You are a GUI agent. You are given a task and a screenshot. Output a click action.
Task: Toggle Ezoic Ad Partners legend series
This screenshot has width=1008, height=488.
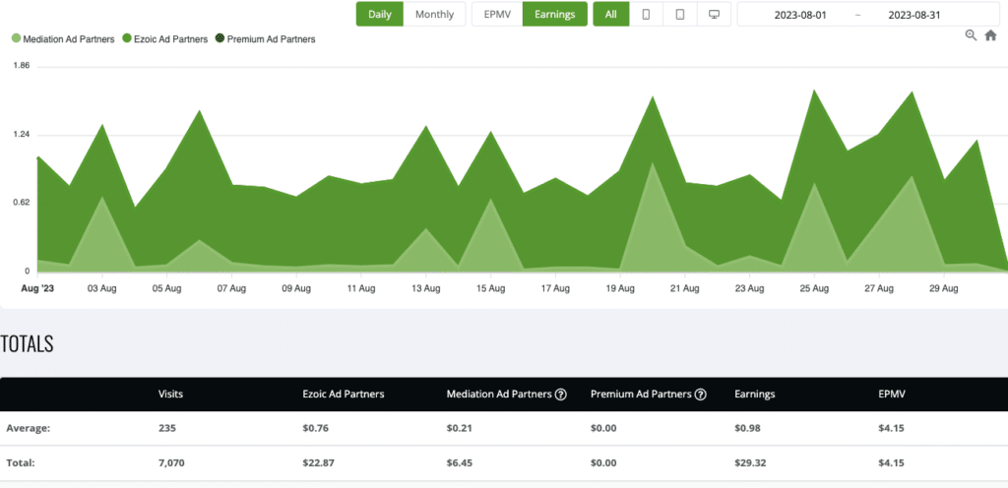164,39
